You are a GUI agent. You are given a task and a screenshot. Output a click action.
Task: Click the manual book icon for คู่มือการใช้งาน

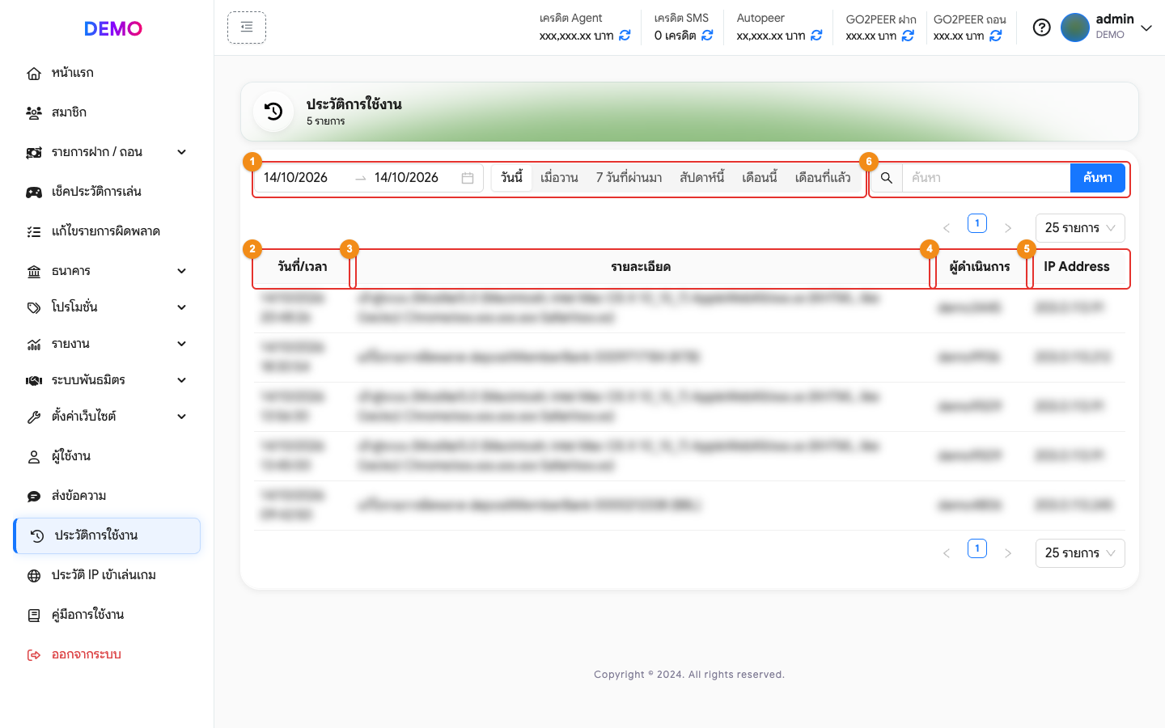pyautogui.click(x=34, y=616)
